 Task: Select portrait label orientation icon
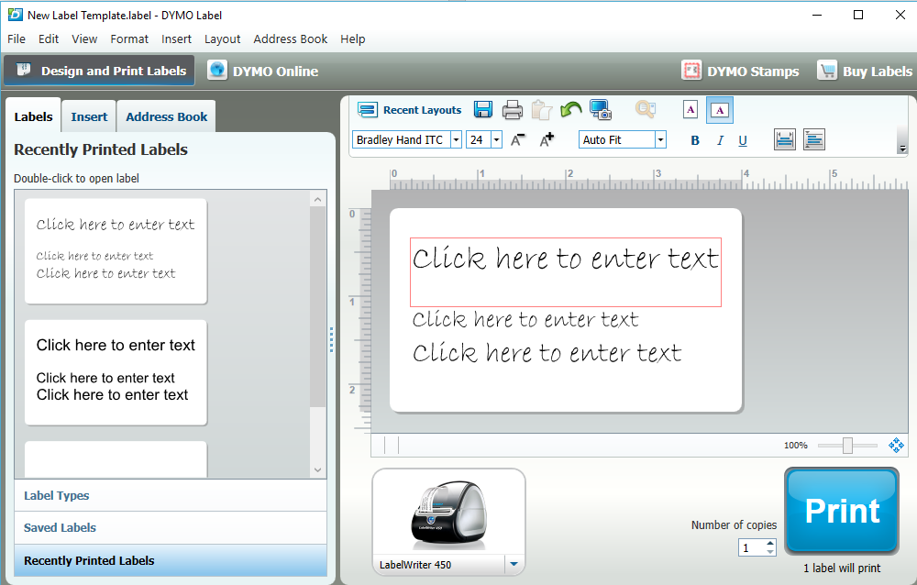coord(691,109)
